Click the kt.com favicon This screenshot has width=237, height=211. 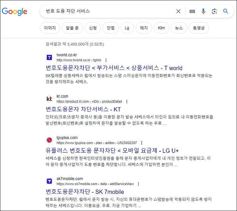(49, 99)
